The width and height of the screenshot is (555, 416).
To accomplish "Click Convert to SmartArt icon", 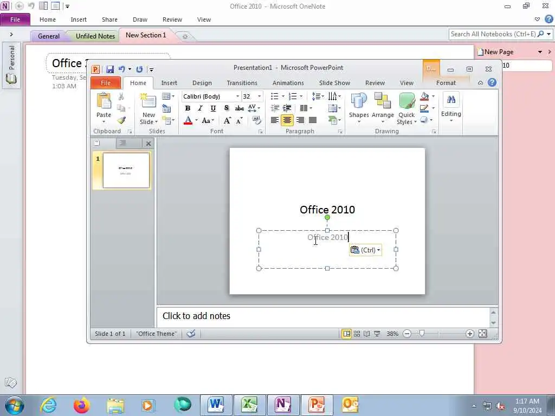I will point(334,120).
